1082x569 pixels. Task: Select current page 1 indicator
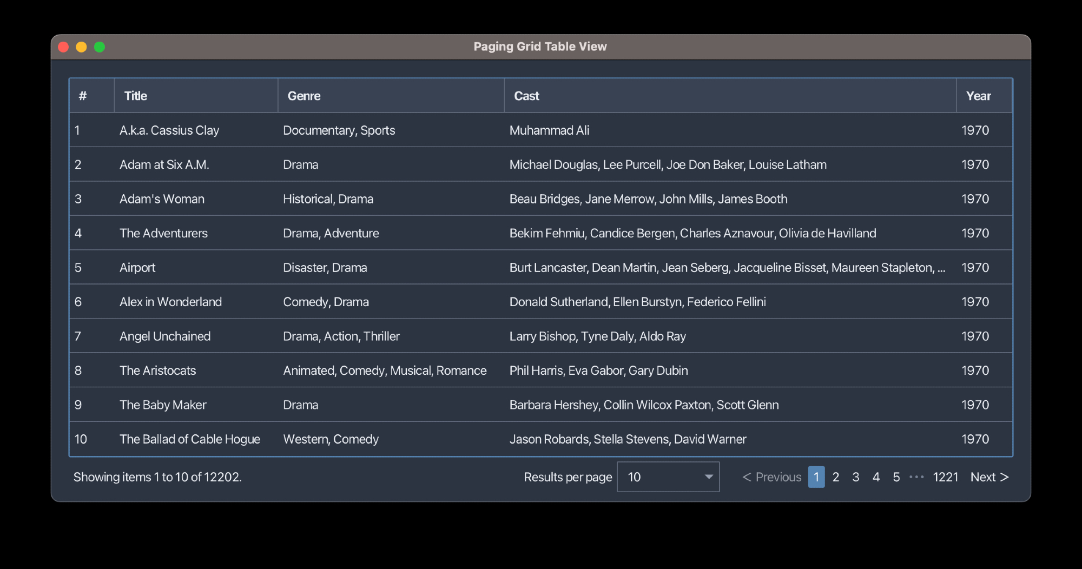816,477
